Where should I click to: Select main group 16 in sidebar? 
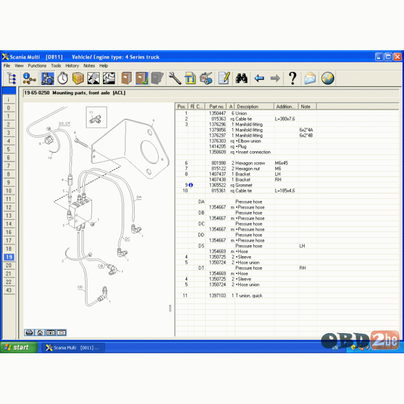click(9, 232)
